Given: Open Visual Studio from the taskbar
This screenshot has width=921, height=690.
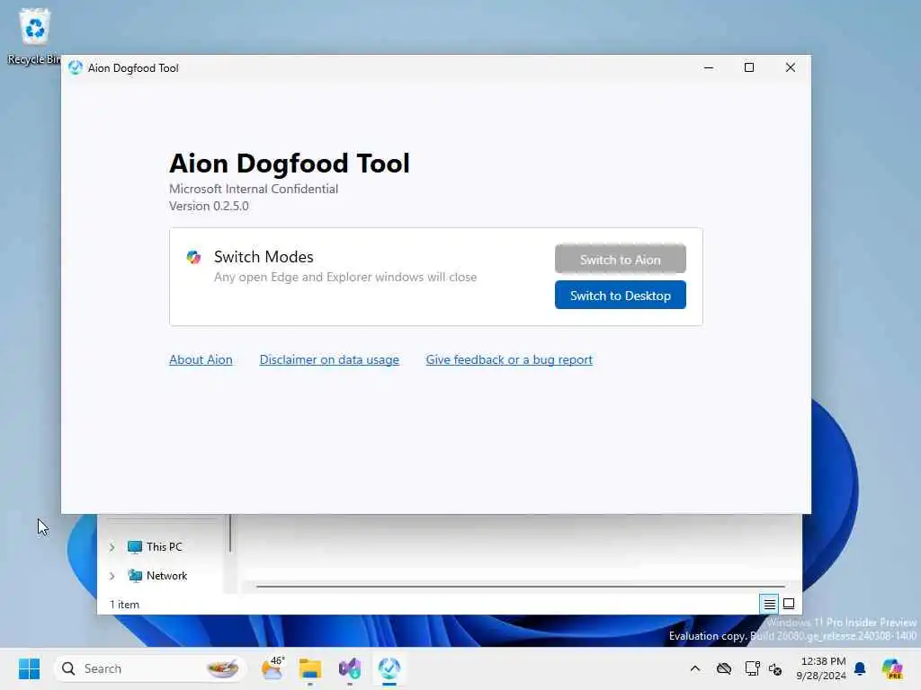Looking at the screenshot, I should (x=350, y=668).
